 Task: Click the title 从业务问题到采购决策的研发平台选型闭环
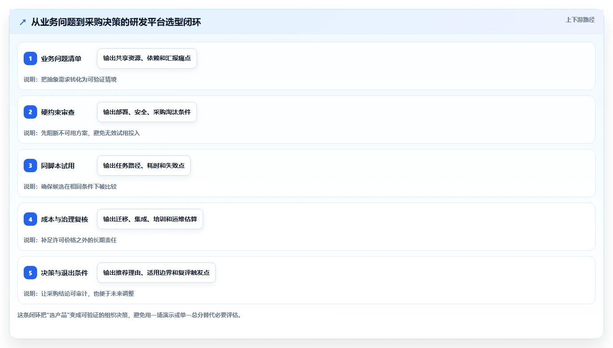(116, 22)
